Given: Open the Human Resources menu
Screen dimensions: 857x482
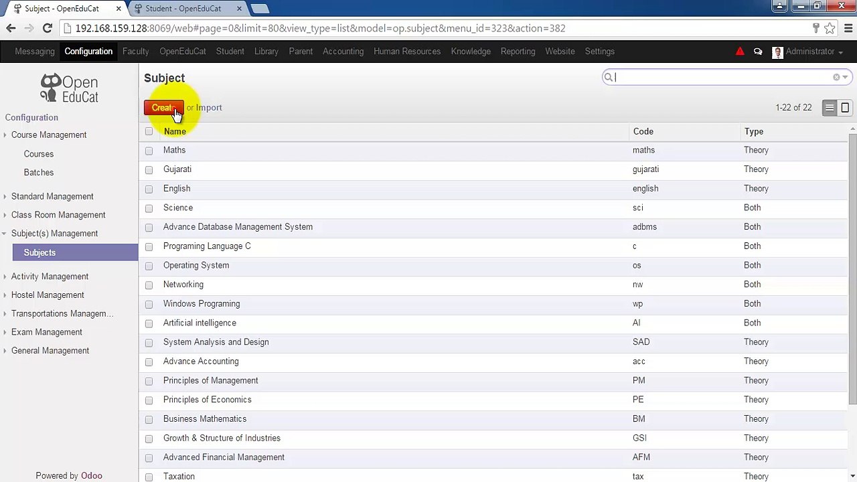Looking at the screenshot, I should pyautogui.click(x=407, y=52).
